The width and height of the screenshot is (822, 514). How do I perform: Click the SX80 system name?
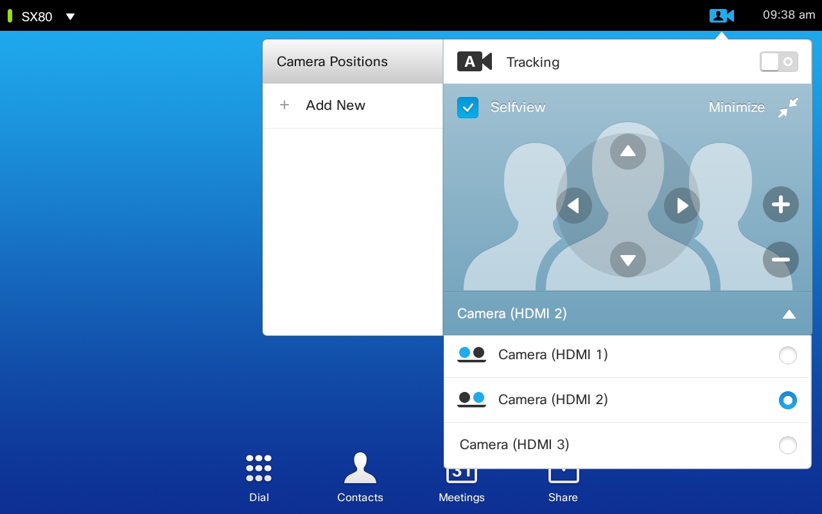point(37,17)
